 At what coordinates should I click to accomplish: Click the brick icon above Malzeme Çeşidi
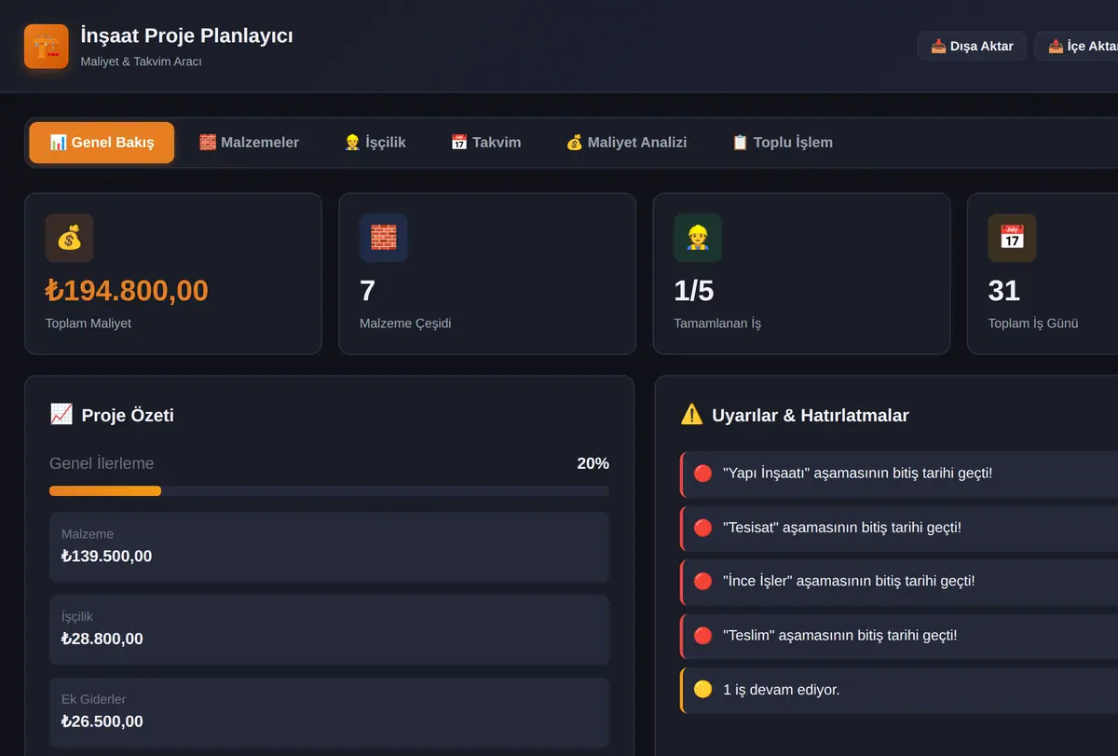[384, 238]
